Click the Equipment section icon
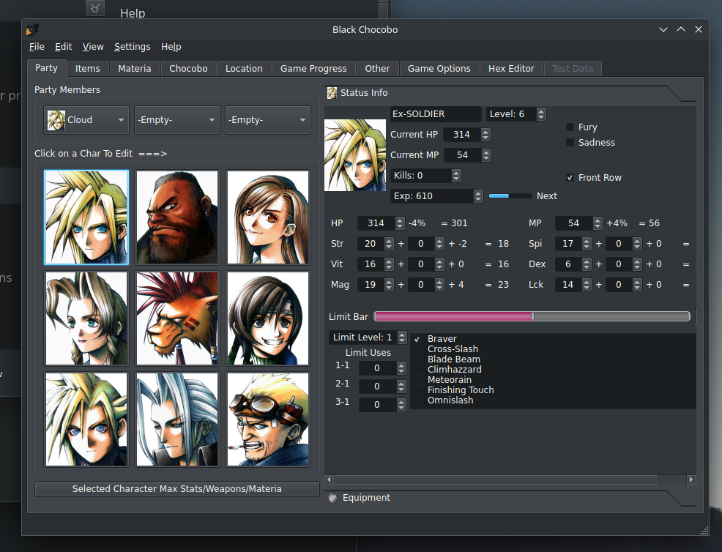The height and width of the screenshot is (552, 722). point(333,498)
